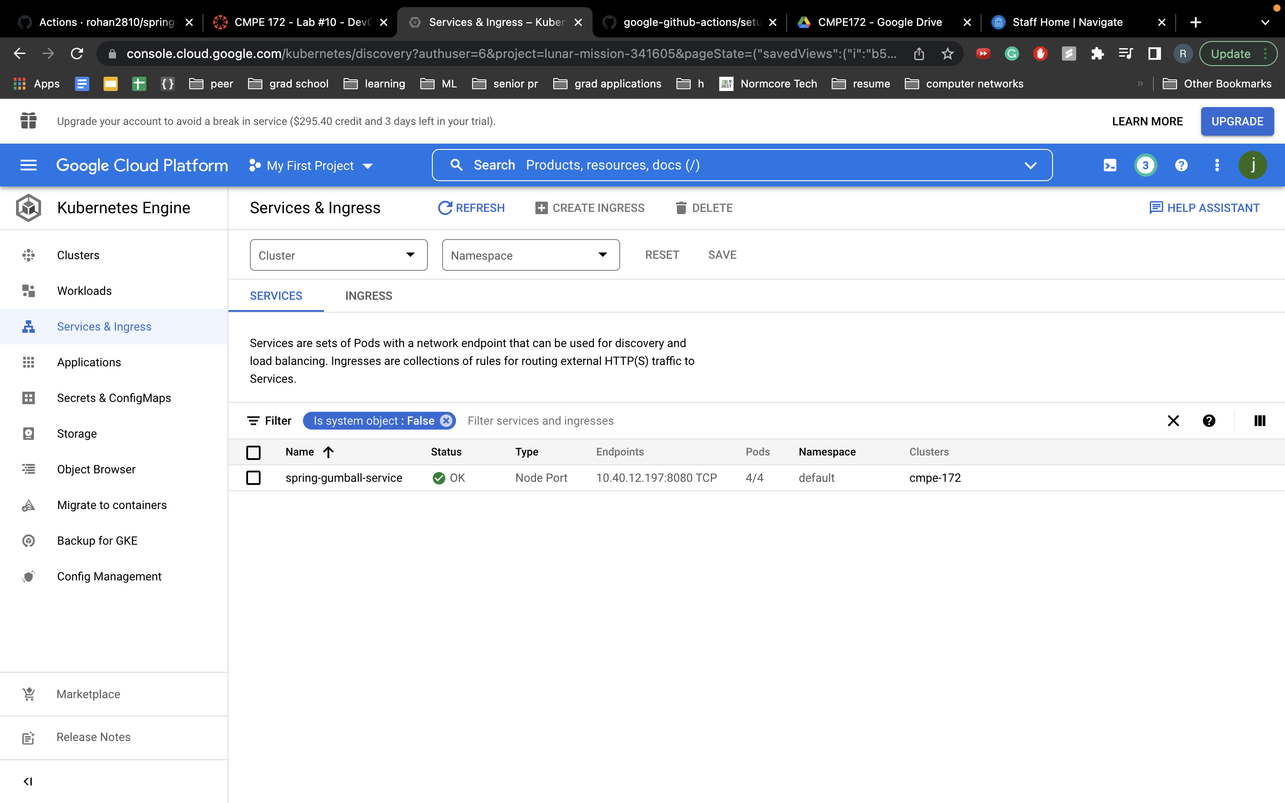Click the help question mark in header
The width and height of the screenshot is (1285, 803).
[1181, 165]
